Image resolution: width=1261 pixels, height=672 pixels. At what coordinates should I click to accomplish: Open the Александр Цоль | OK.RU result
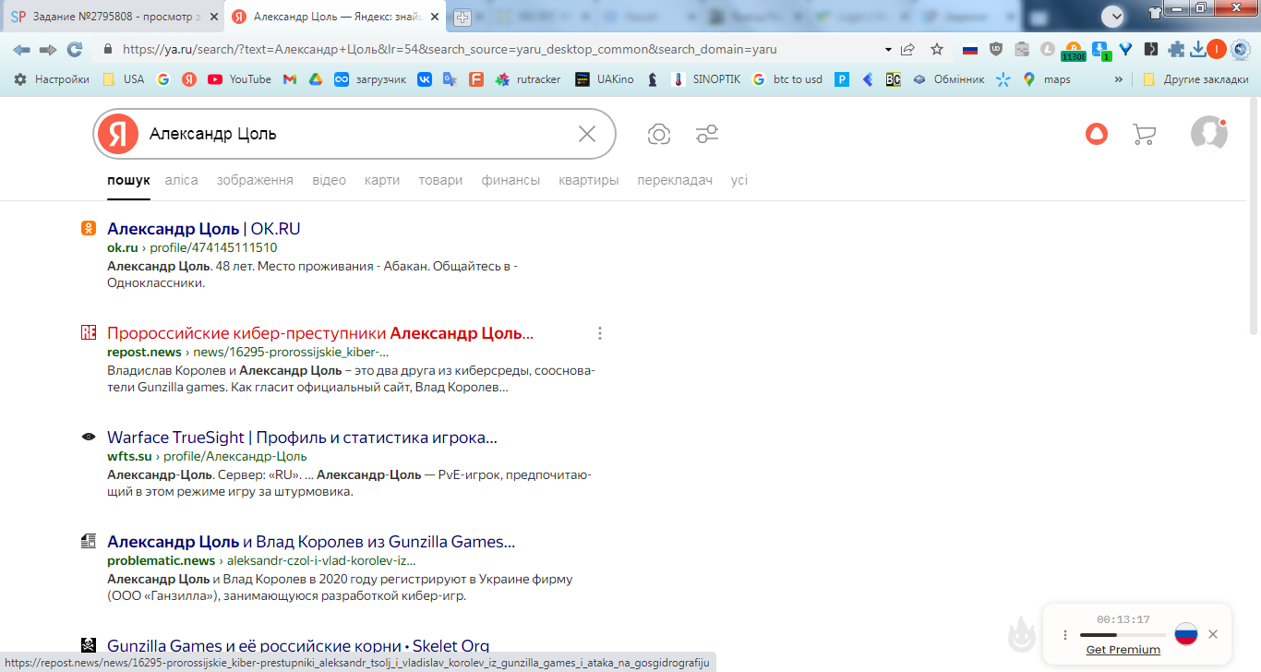(204, 229)
